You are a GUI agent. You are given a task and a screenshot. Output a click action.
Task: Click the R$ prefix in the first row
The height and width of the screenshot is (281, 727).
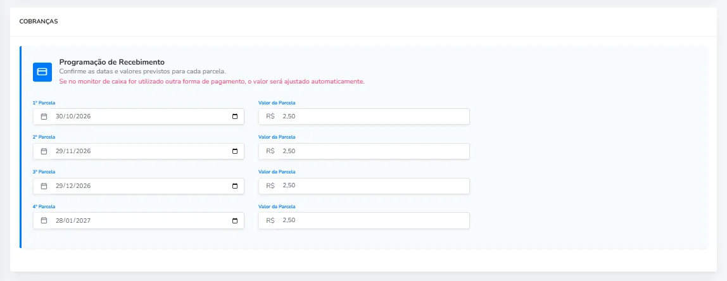(270, 116)
